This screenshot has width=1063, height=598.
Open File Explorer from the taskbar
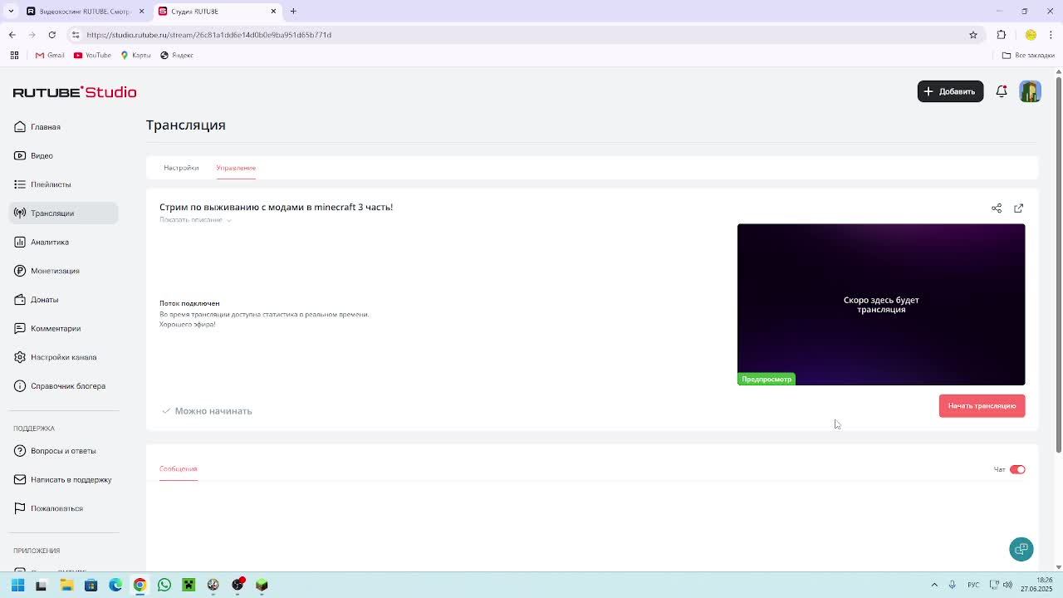(66, 585)
